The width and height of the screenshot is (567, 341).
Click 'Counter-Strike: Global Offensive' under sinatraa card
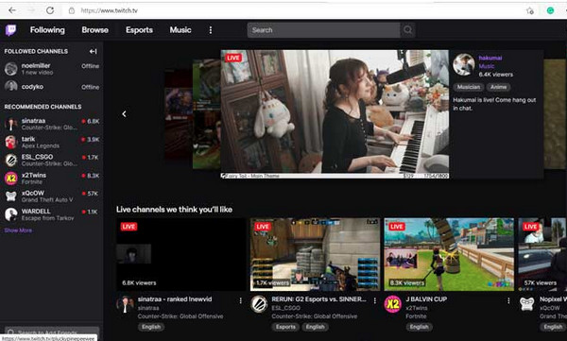(180, 316)
